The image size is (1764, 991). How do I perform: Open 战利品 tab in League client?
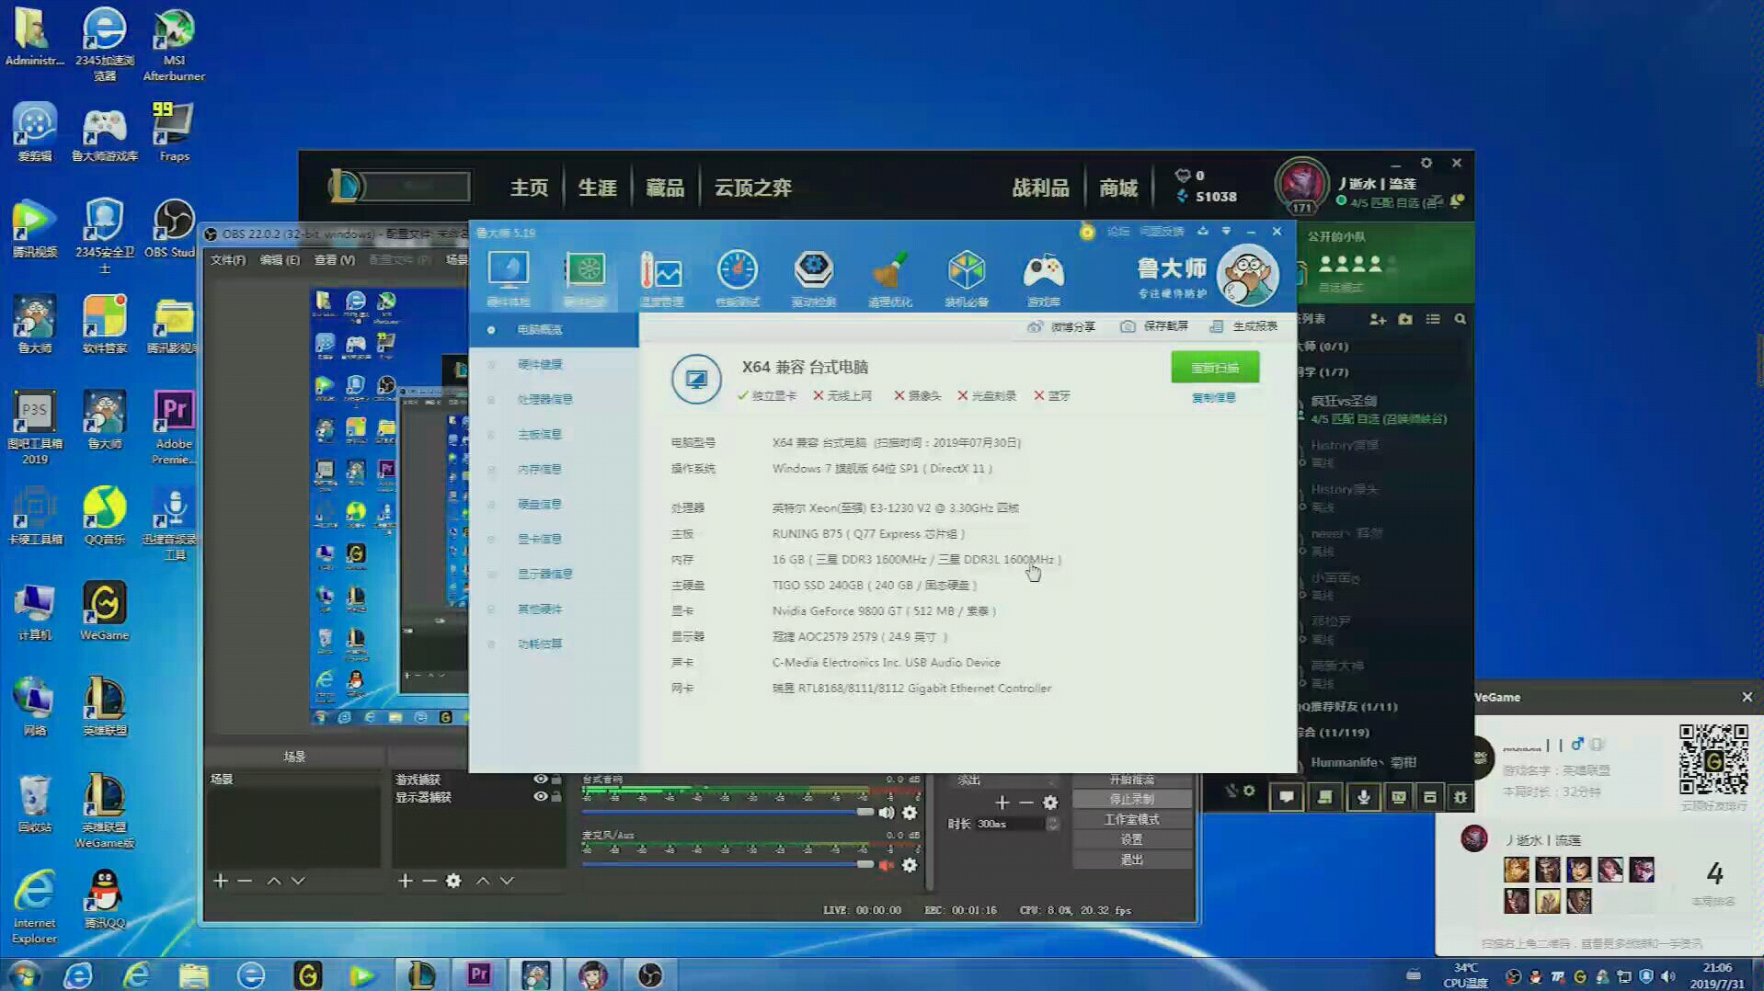click(x=1040, y=188)
